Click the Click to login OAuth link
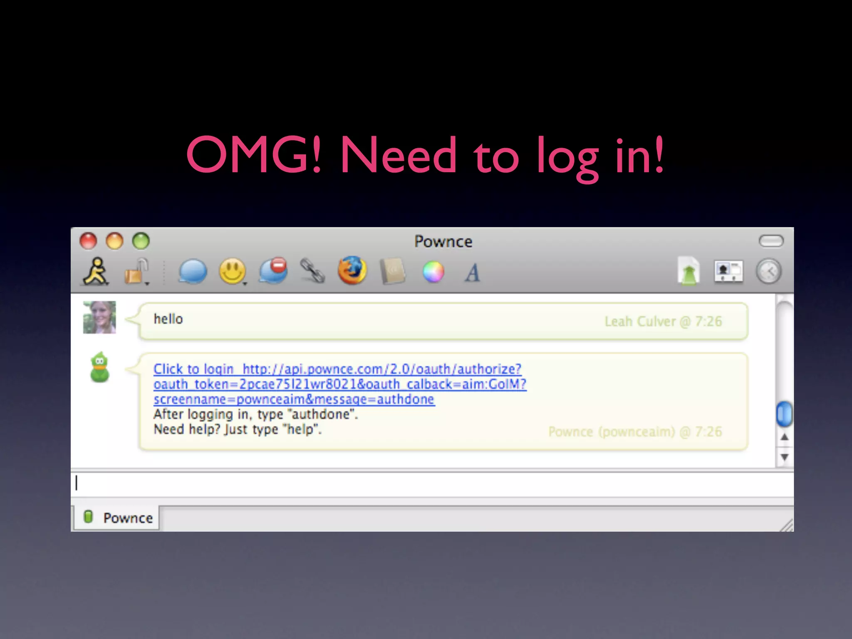The image size is (852, 639). point(340,384)
